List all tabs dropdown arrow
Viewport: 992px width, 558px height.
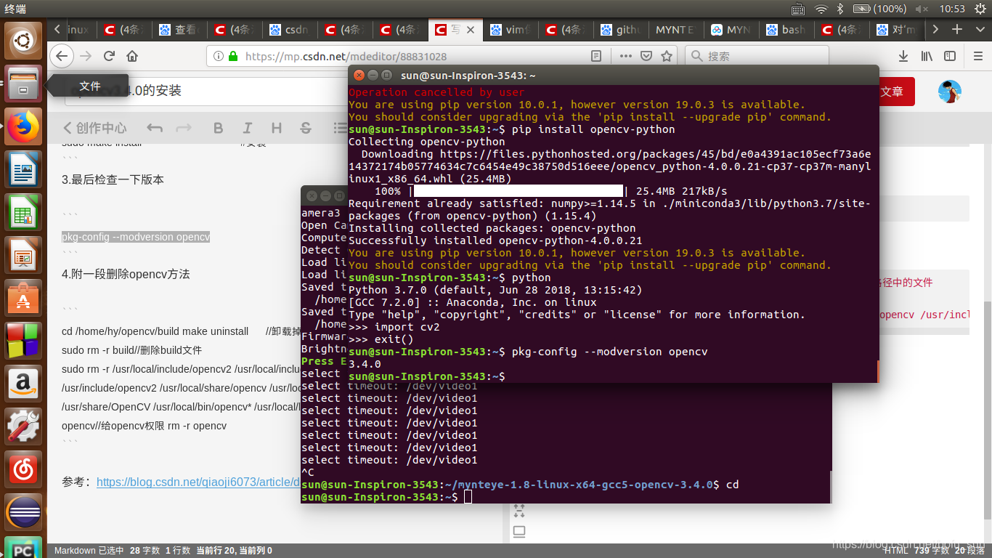tap(979, 29)
